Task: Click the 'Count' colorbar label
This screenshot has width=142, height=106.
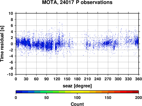Action: [x=77, y=104]
